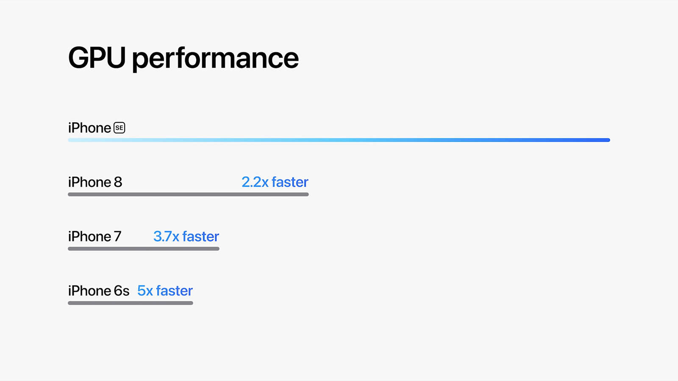Click the "iPhone 7" label
Image resolution: width=678 pixels, height=381 pixels.
click(94, 236)
